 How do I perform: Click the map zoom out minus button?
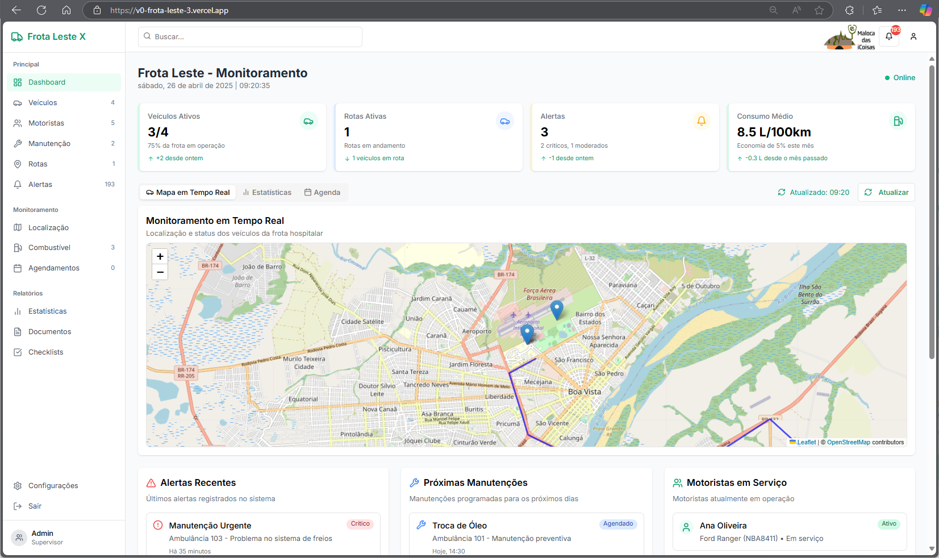point(160,272)
